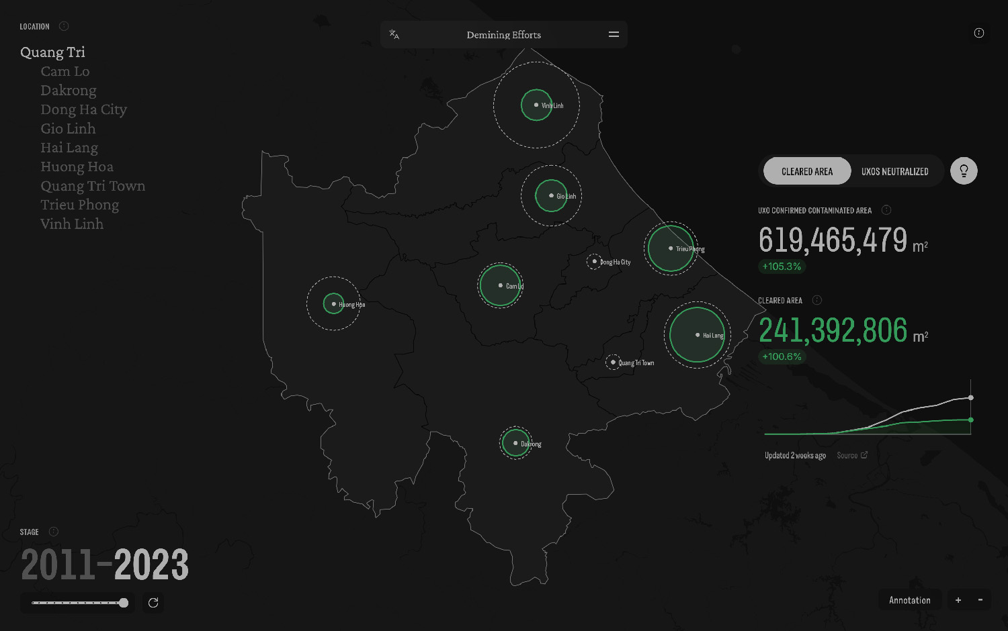
Task: Click the info icon next to Location
Action: pos(64,26)
